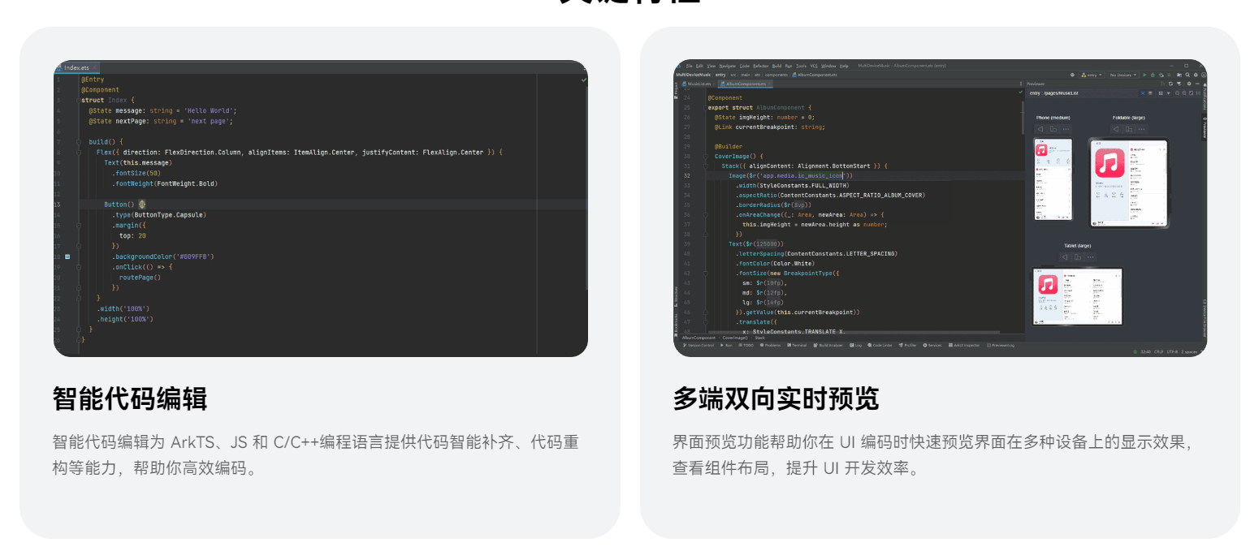Click the horizontal scrollbar under AlbumComponent code

click(x=853, y=332)
